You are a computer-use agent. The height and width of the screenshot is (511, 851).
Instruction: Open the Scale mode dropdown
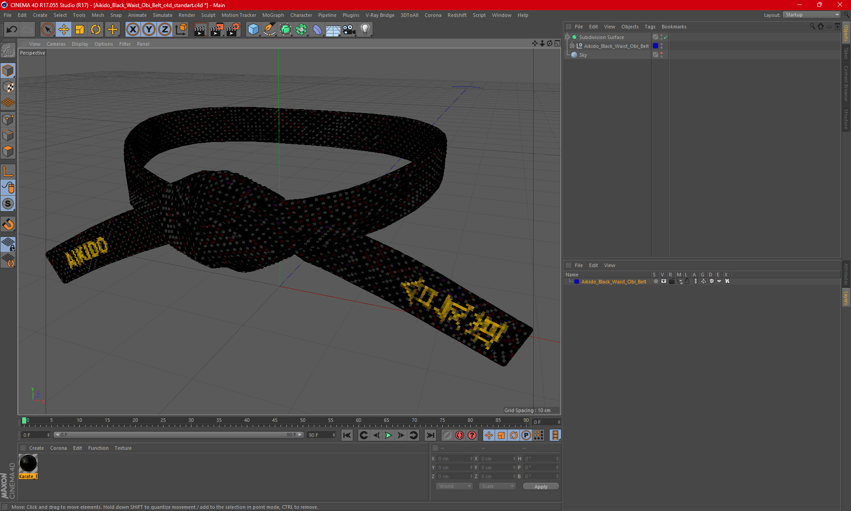click(497, 486)
